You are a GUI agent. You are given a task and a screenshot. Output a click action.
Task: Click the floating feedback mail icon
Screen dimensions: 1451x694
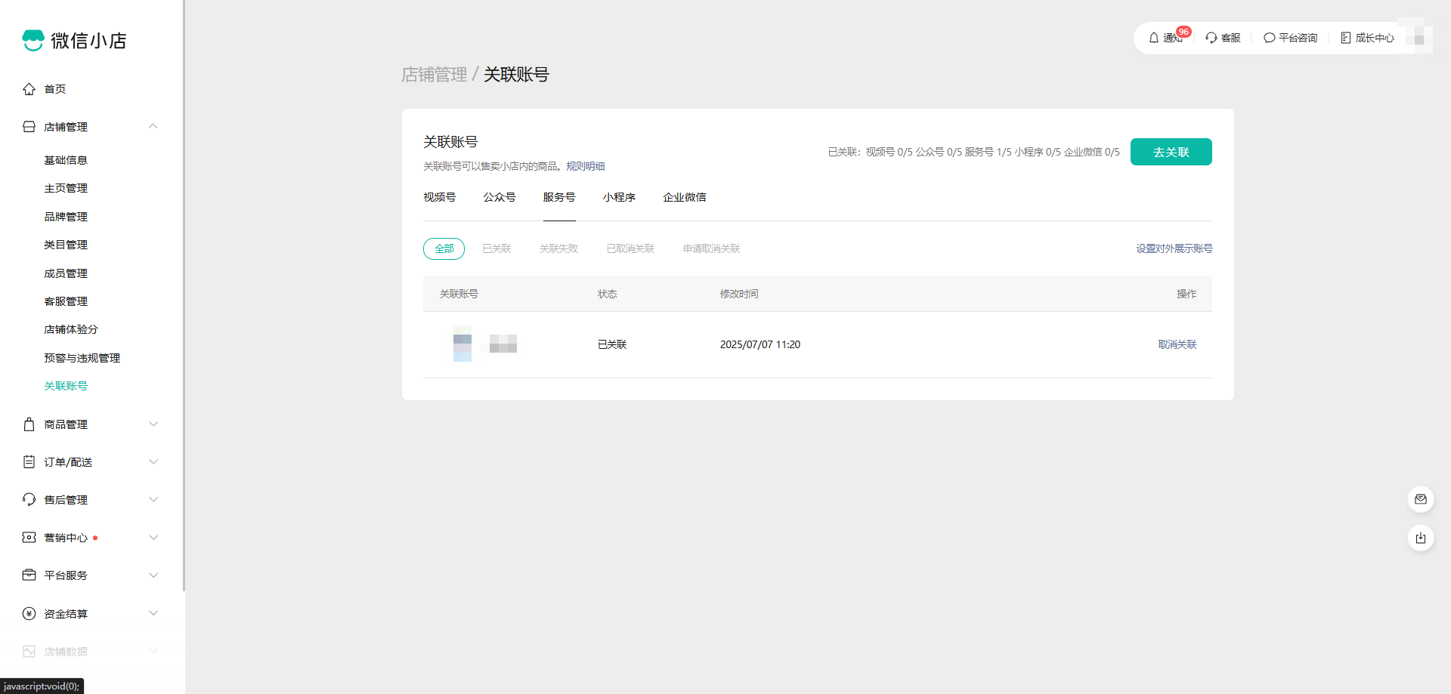pos(1421,499)
